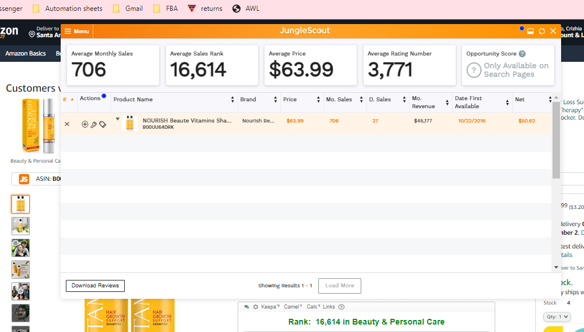Click Amazon Basics nav link
Screen dimensions: 584x332
click(x=25, y=54)
